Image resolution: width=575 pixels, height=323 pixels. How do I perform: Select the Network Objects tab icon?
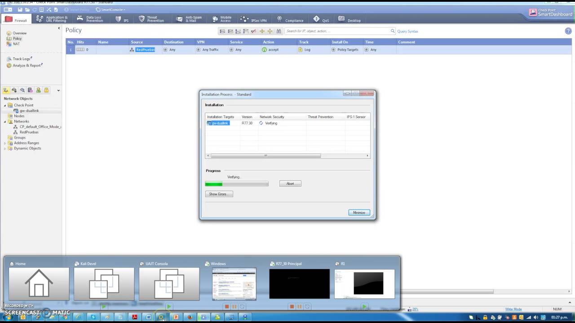pos(6,90)
